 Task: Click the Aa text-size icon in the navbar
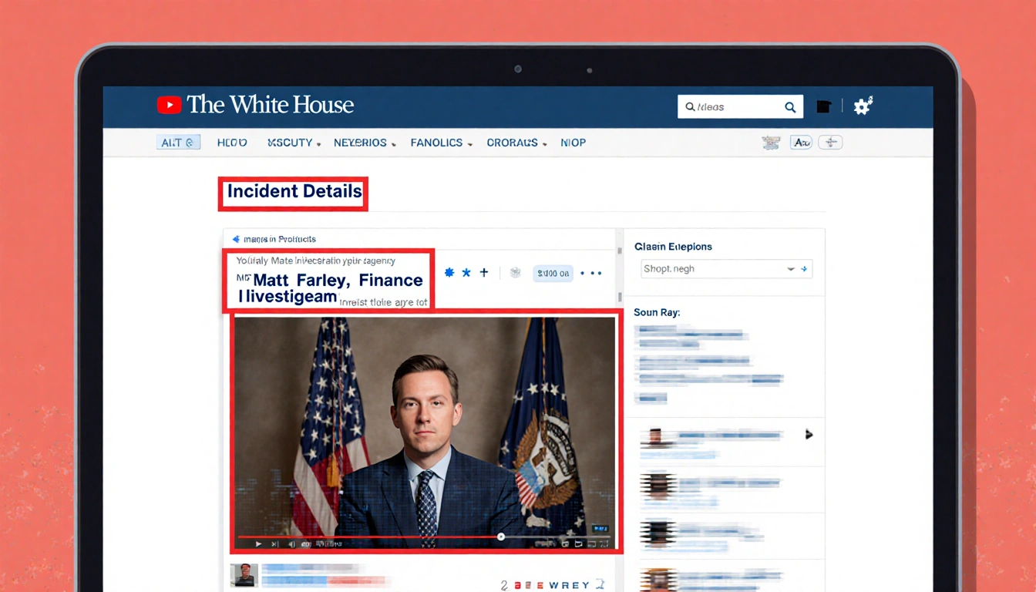(801, 143)
